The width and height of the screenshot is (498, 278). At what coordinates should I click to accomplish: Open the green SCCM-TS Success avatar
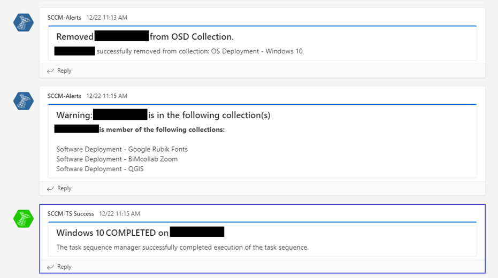pos(24,218)
